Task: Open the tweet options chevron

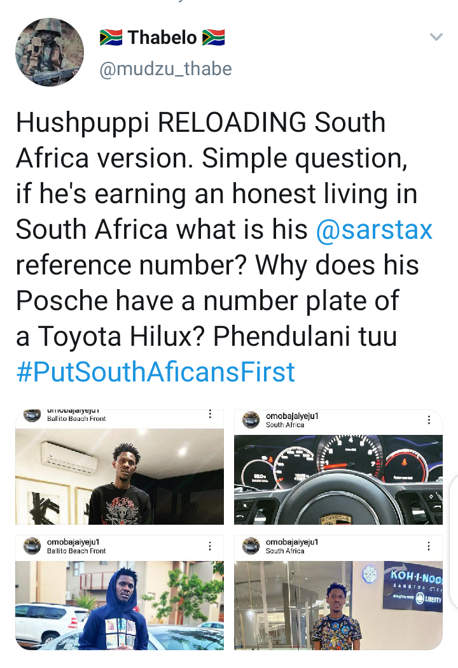Action: pyautogui.click(x=436, y=37)
